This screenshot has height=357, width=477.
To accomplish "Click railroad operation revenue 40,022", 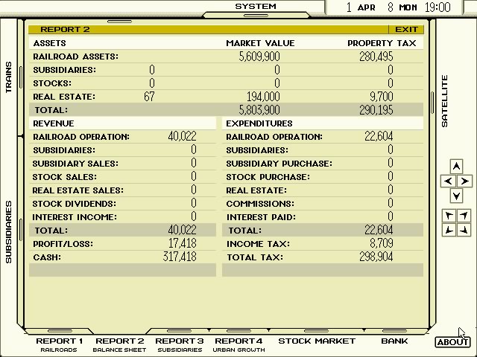I will [182, 137].
